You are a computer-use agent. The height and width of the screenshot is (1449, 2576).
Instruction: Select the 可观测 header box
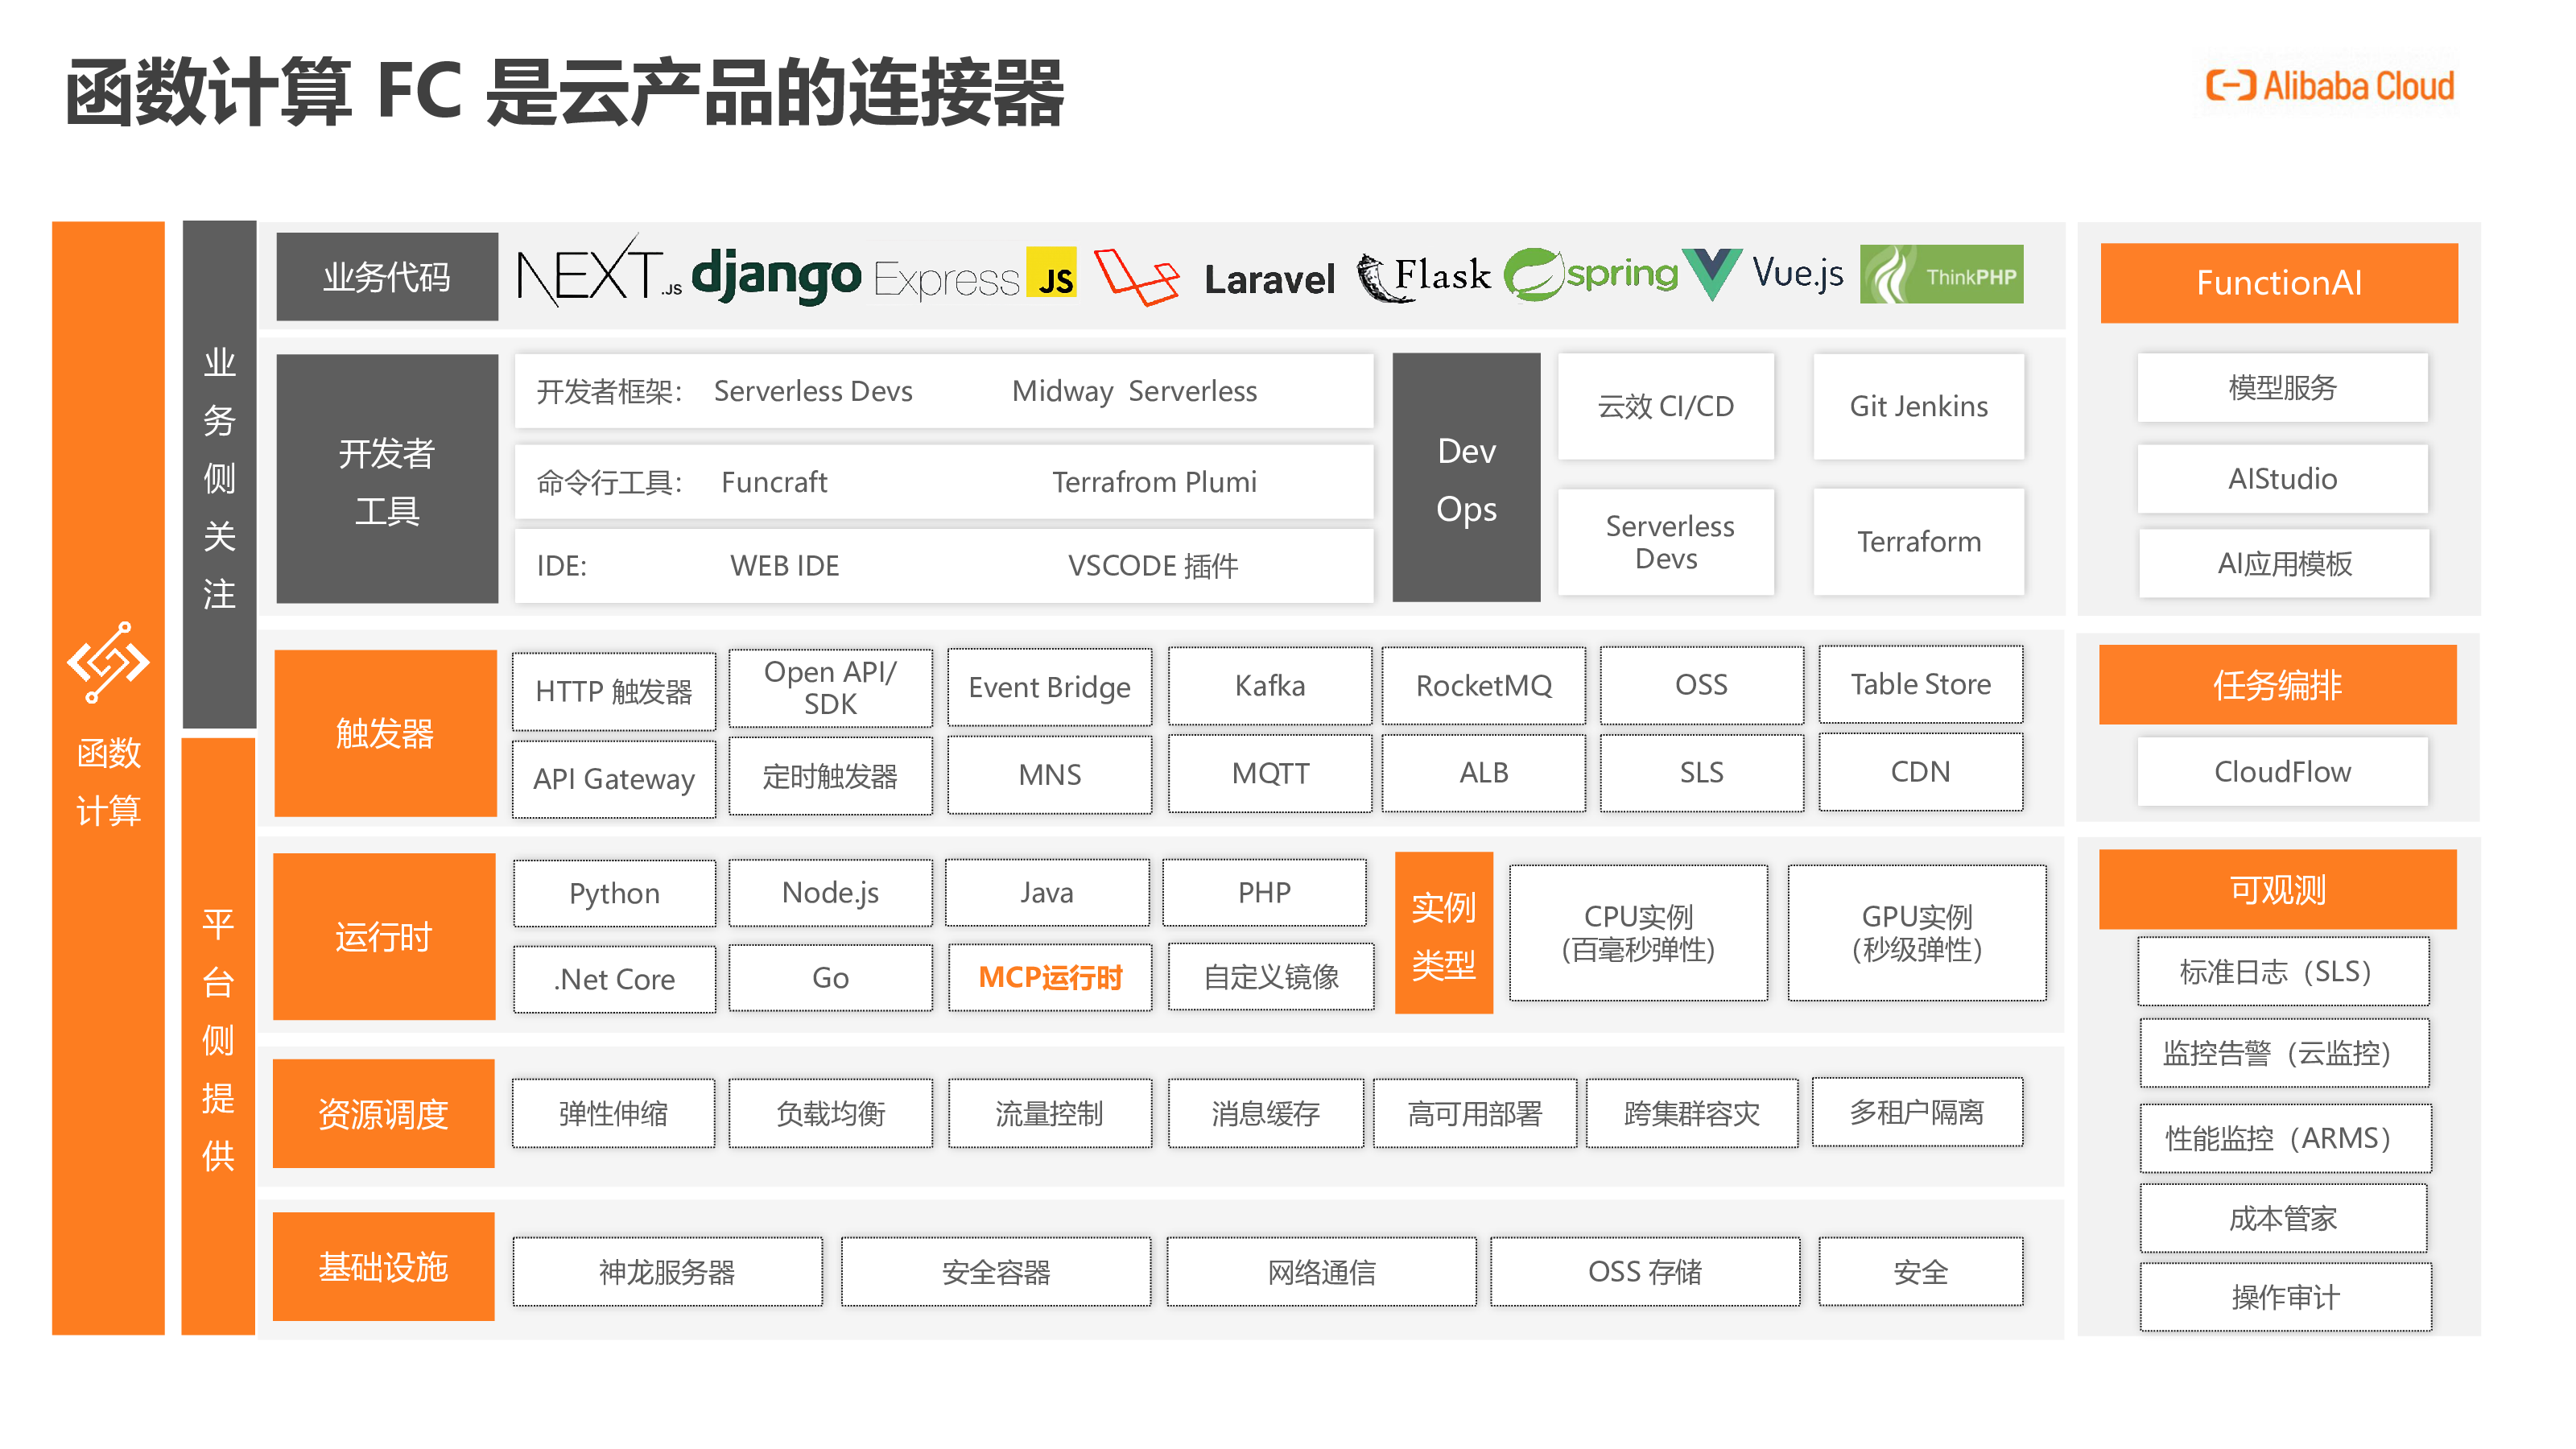(x=2277, y=889)
